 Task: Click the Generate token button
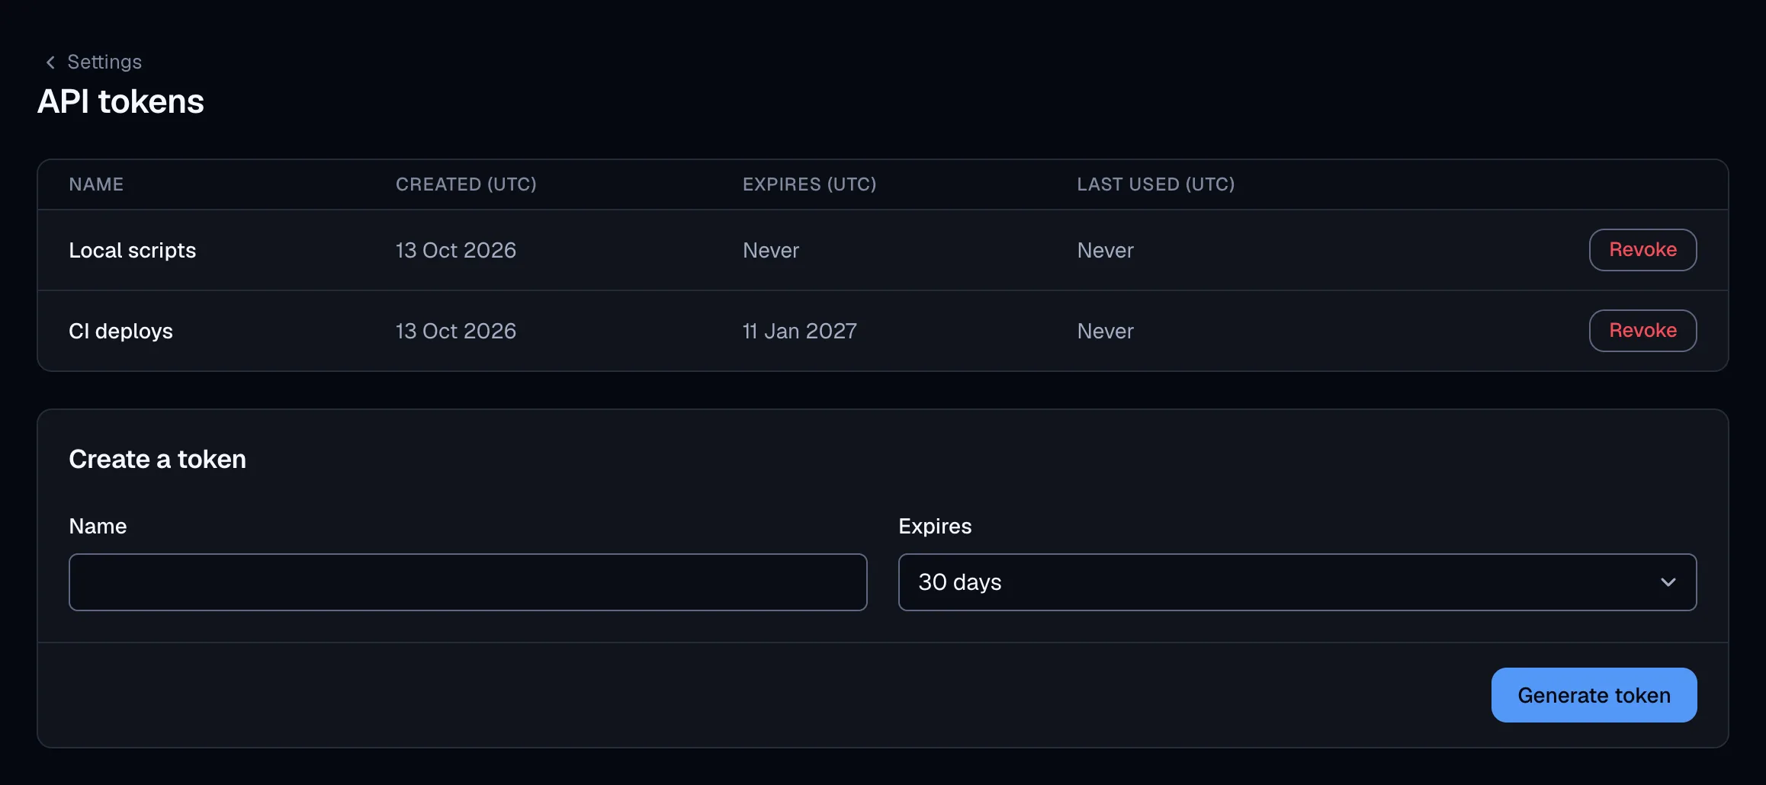pos(1594,695)
